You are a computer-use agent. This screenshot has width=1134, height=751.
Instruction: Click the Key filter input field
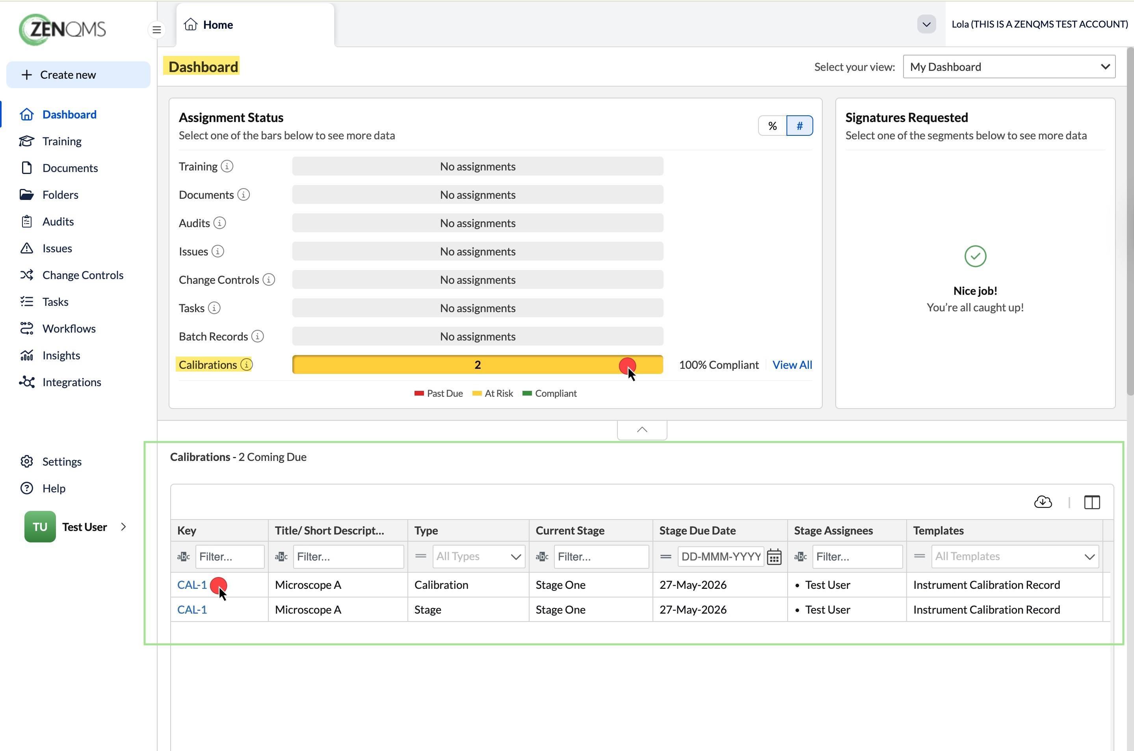(230, 557)
